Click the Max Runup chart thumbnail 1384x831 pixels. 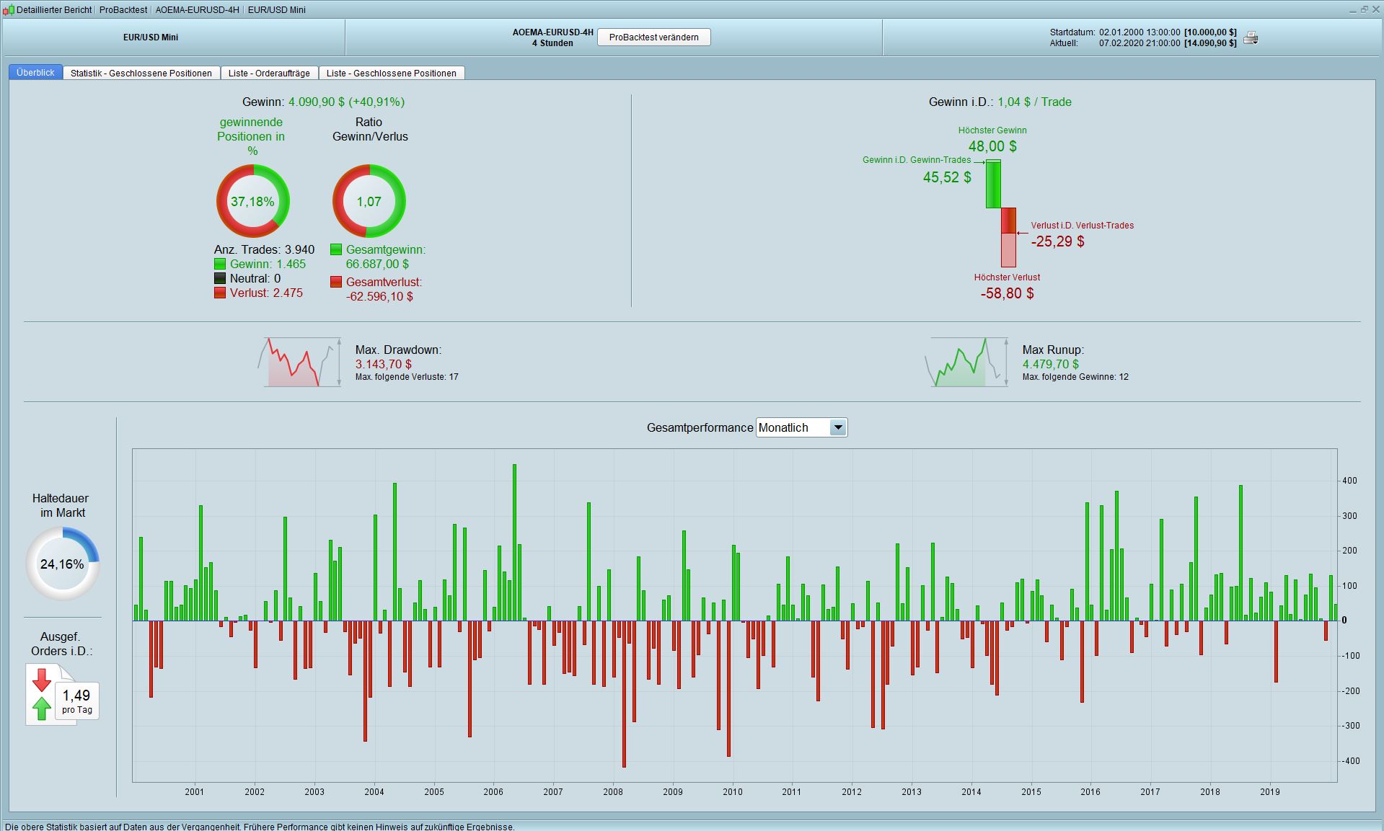(966, 362)
